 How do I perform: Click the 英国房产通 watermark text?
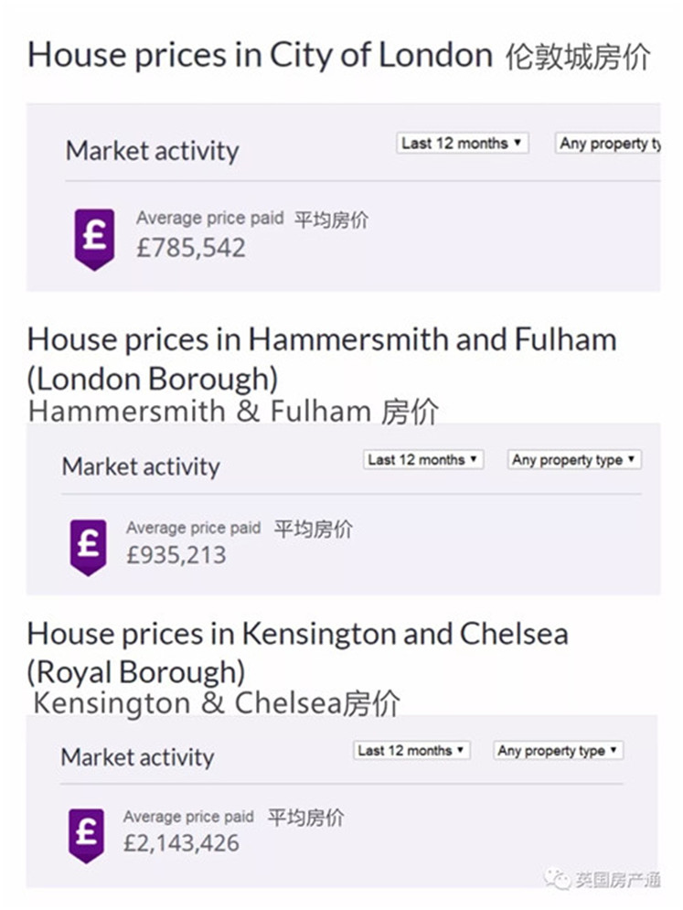pos(618,880)
